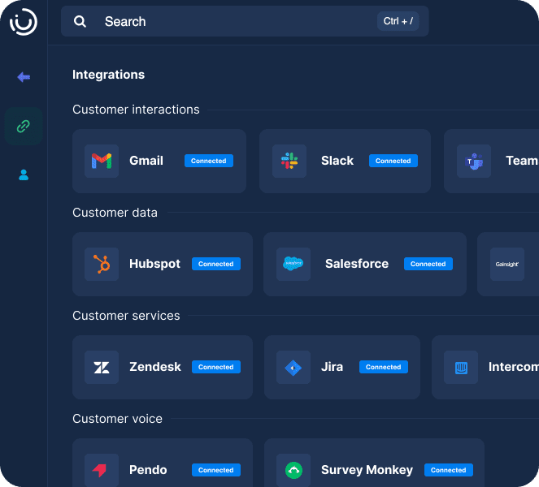Click the Connected badge for Pendo

216,470
